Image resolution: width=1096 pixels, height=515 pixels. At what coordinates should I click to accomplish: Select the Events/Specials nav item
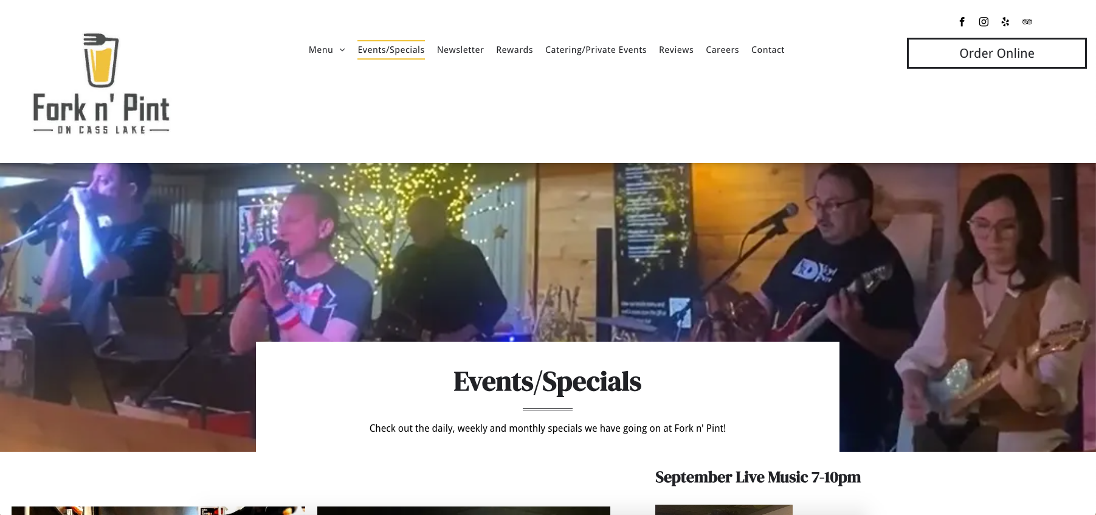[x=391, y=50]
